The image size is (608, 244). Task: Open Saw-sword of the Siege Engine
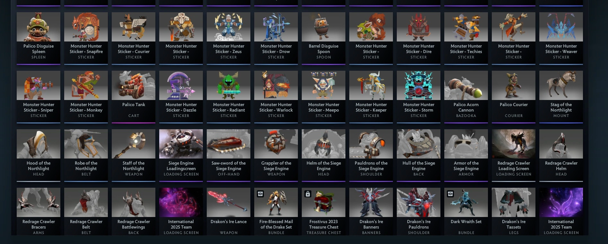[229, 155]
